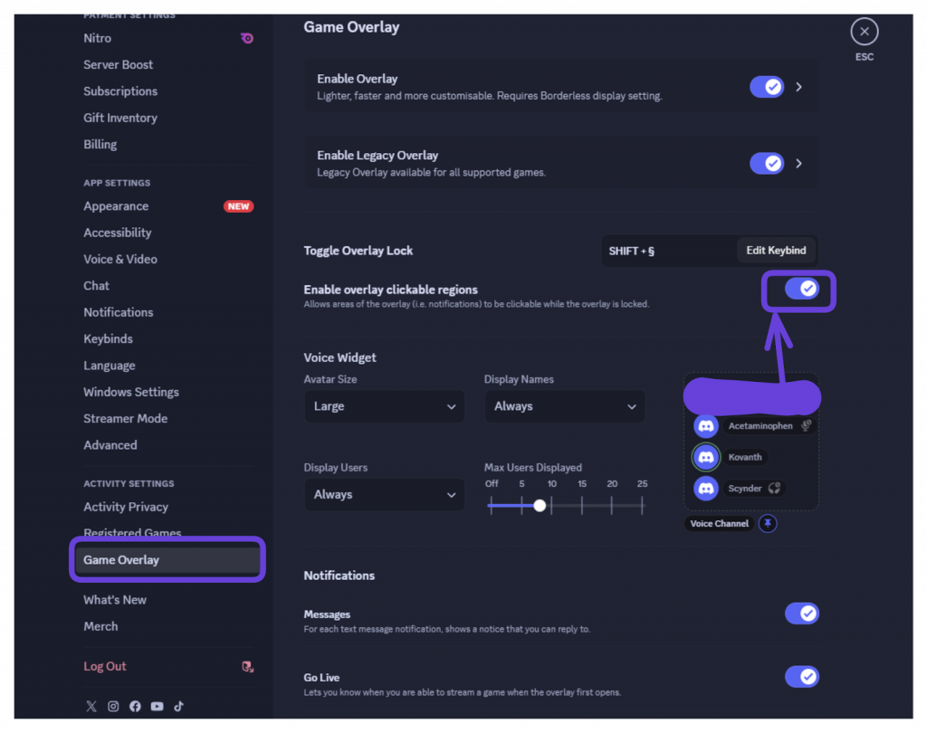This screenshot has width=927, height=733.
Task: Click the Edit Keybind button
Action: pyautogui.click(x=776, y=251)
